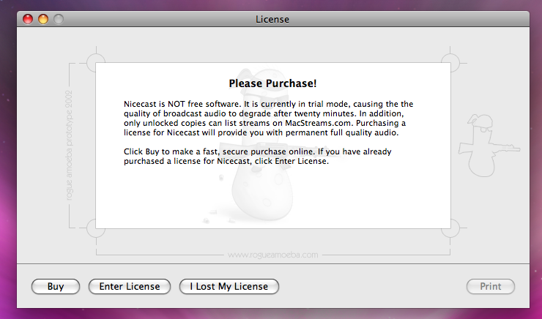Viewport: 542px width, 319px height.
Task: Select the I Lost My License button
Action: 229,287
